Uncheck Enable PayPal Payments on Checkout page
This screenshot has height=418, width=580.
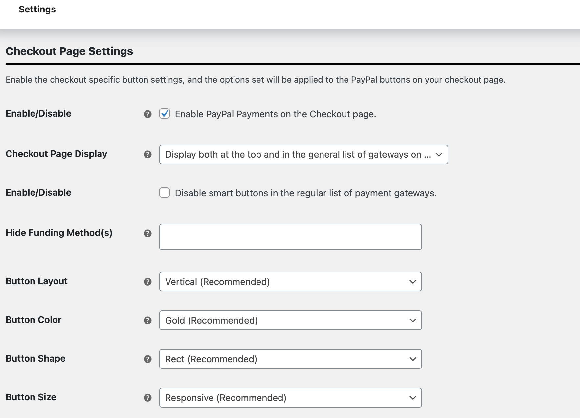click(165, 114)
